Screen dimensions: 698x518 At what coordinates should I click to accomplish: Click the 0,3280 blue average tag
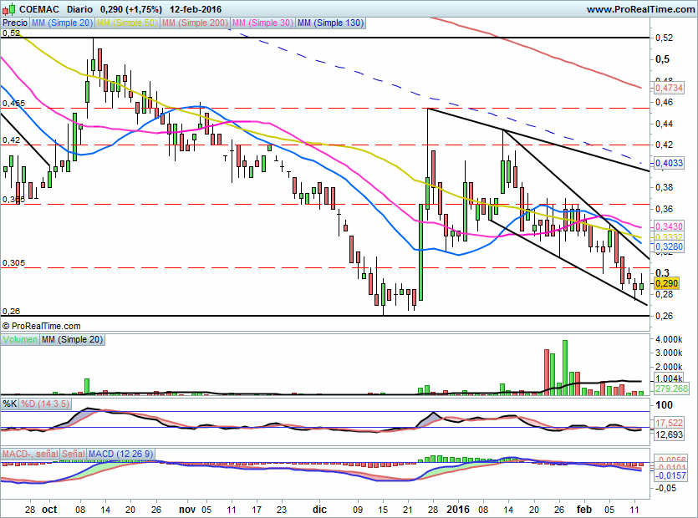click(x=669, y=246)
